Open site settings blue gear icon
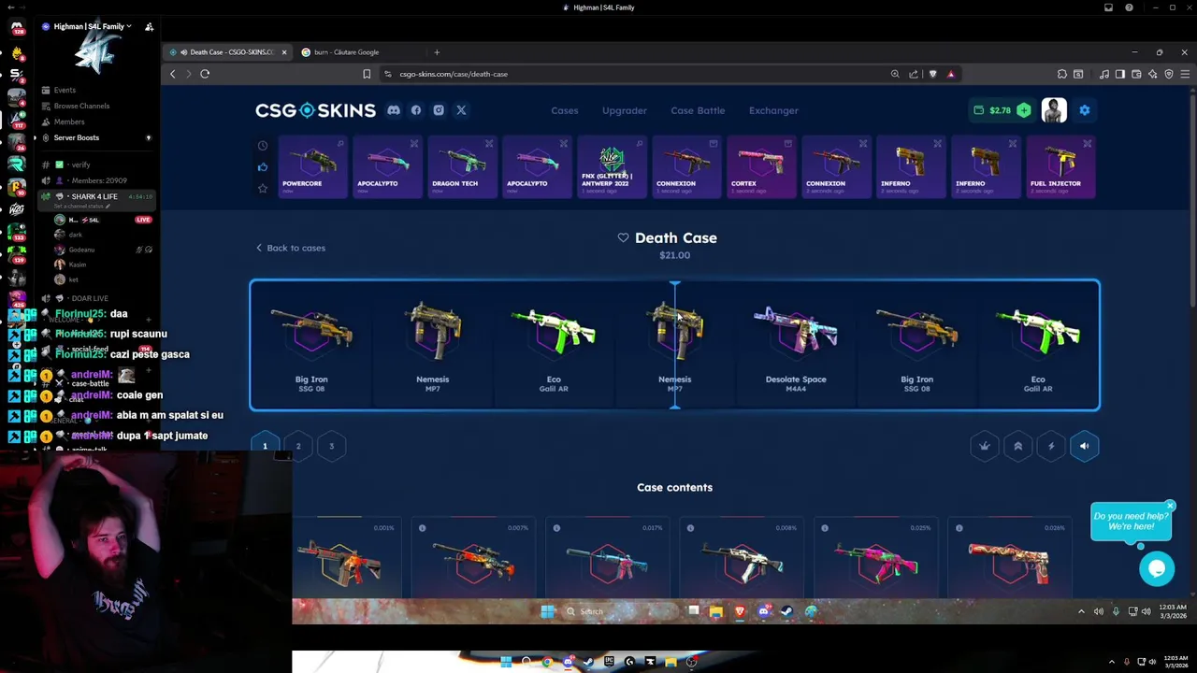The image size is (1197, 673). pyautogui.click(x=1085, y=110)
